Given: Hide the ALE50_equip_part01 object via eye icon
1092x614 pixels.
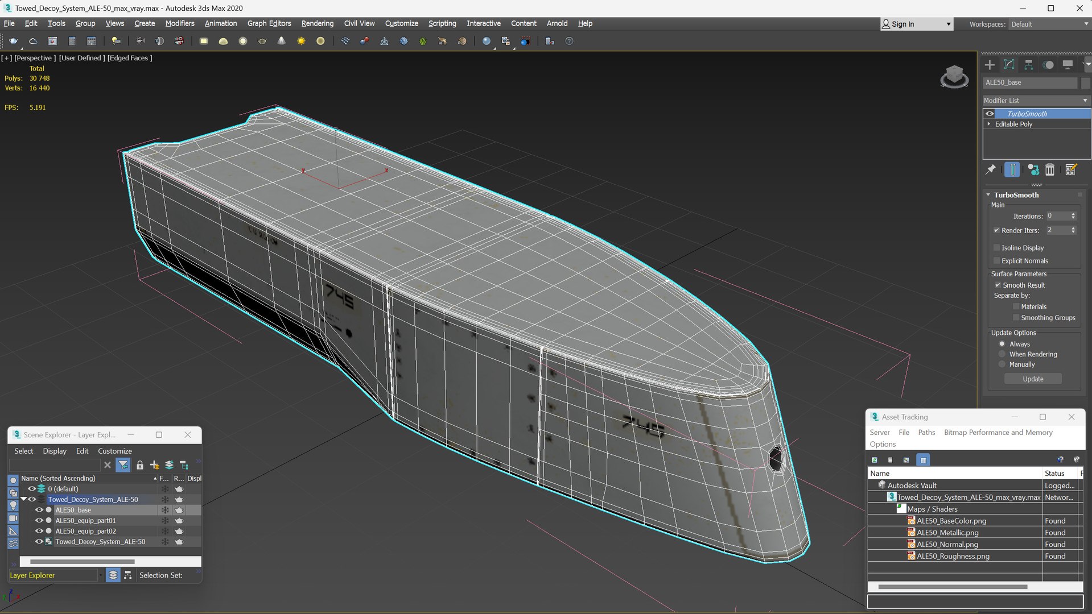Looking at the screenshot, I should [39, 520].
